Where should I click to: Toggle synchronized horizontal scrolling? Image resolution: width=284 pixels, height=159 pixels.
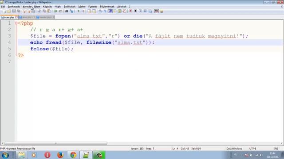tap(94, 11)
